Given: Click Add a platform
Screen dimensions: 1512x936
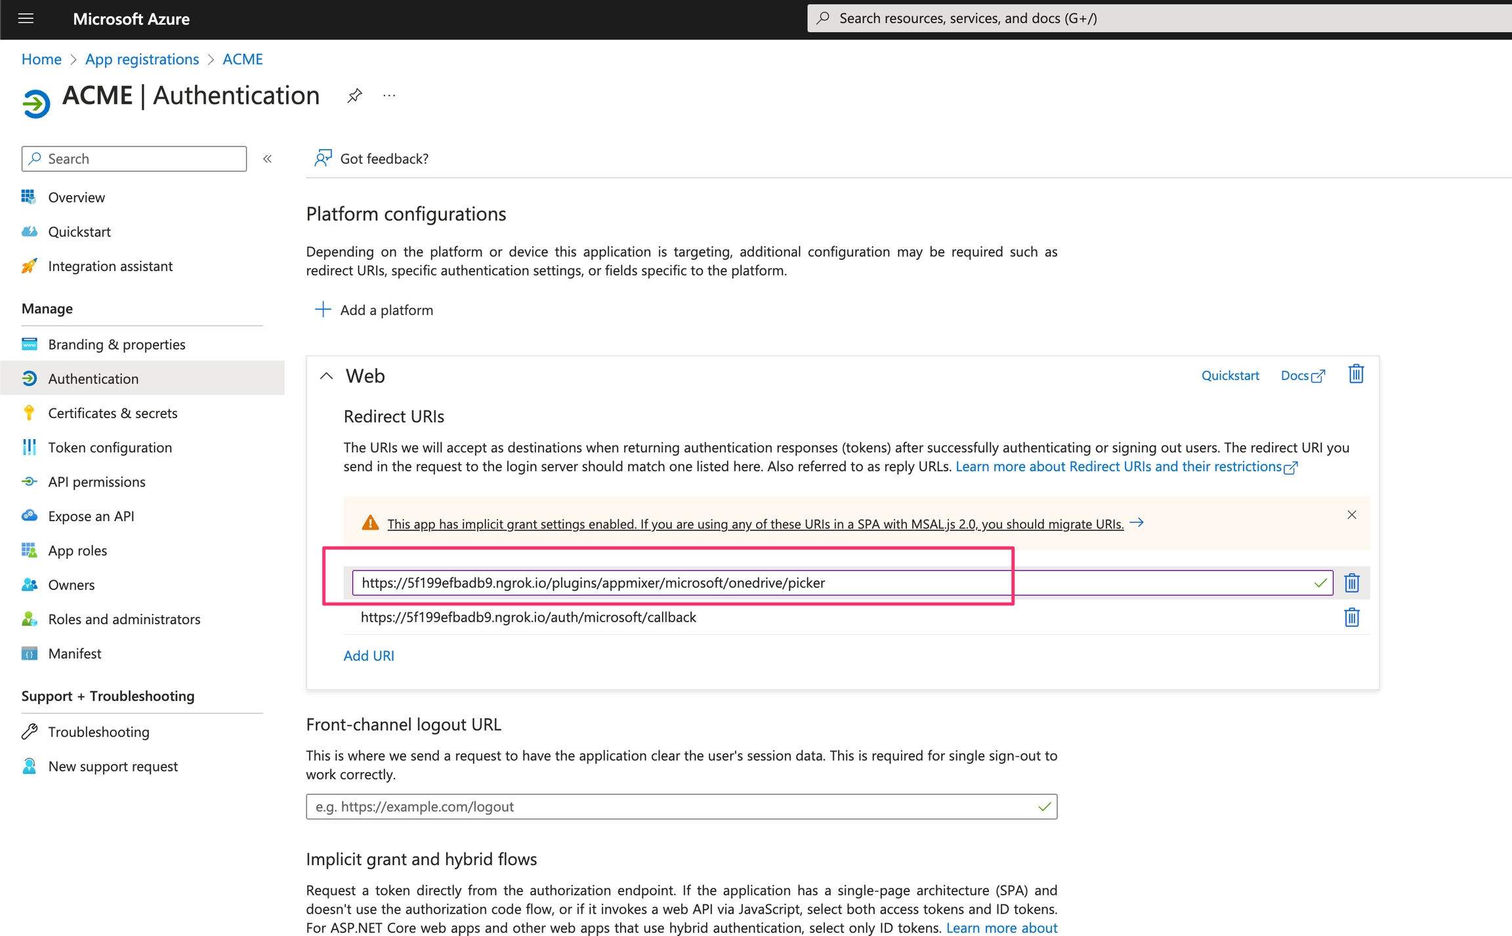Looking at the screenshot, I should [x=374, y=310].
